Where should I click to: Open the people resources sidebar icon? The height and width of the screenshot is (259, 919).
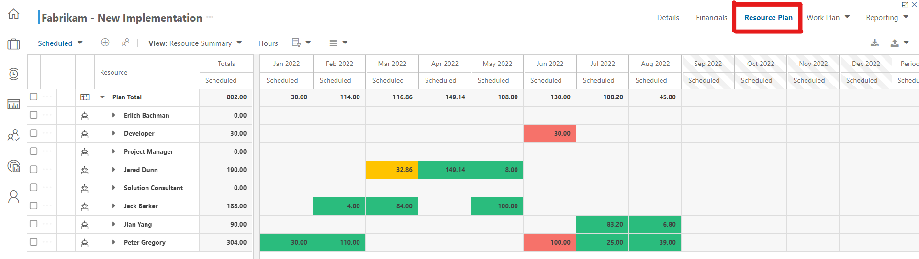14,135
